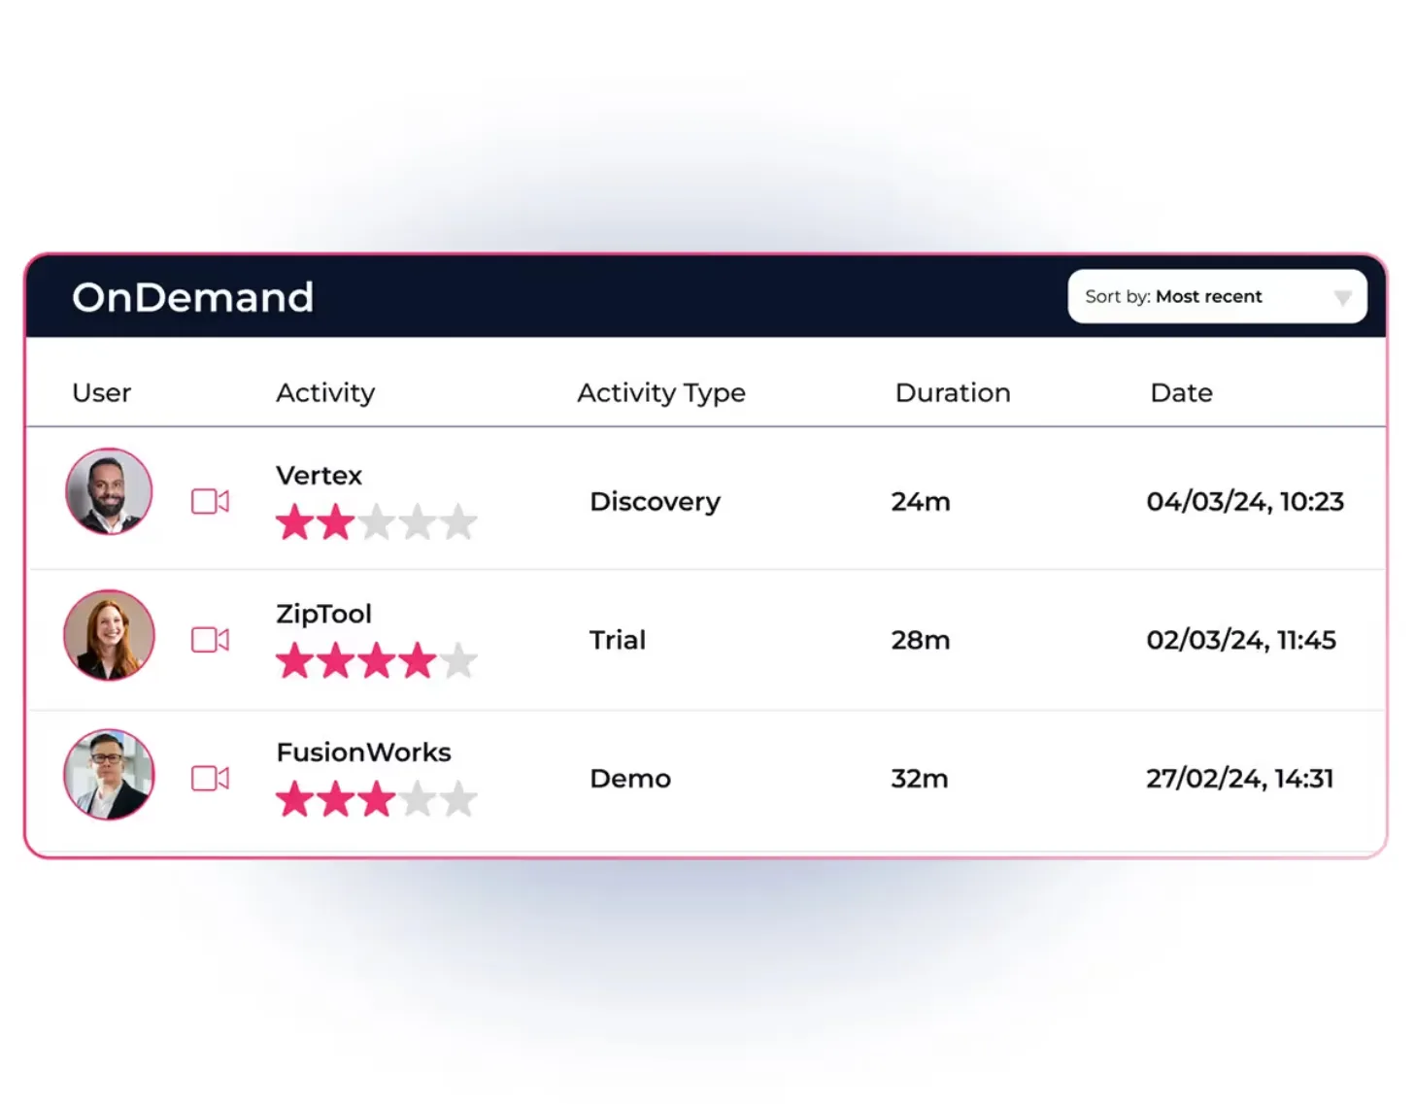Image resolution: width=1415 pixels, height=1104 pixels.
Task: Click the video camera icon in the FusionWorks row
Action: pyautogui.click(x=210, y=779)
